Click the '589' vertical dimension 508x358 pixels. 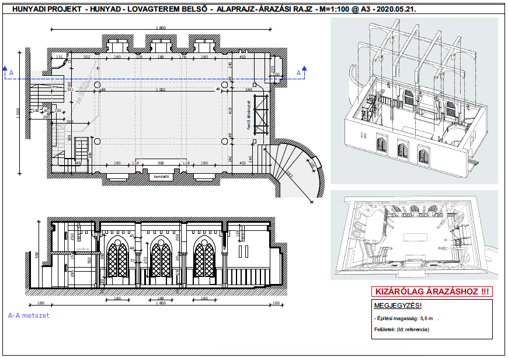(x=69, y=138)
